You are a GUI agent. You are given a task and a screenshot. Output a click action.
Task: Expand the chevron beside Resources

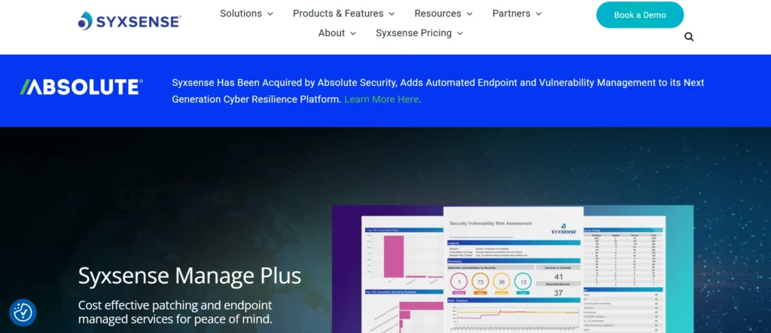click(x=469, y=14)
